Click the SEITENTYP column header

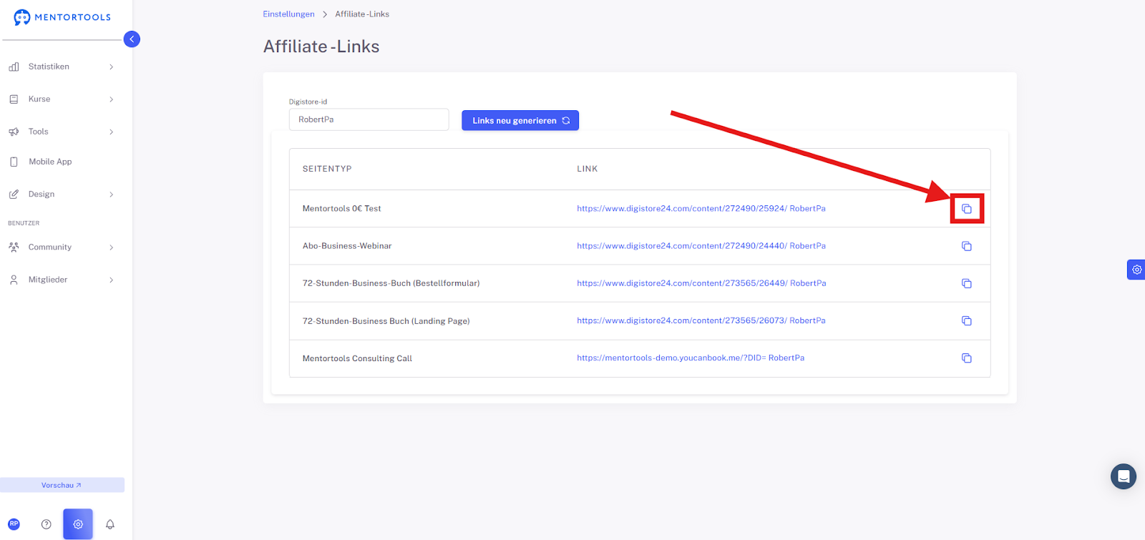(x=327, y=169)
